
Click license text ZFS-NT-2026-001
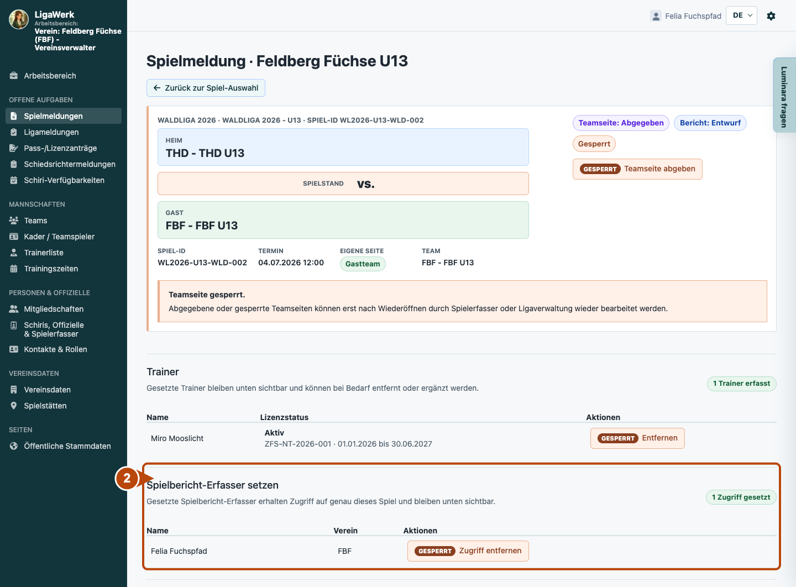[x=298, y=444]
